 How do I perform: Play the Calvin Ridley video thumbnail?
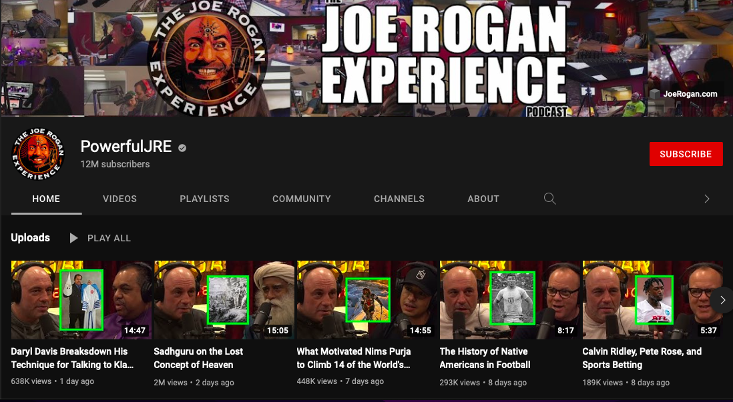(x=653, y=300)
